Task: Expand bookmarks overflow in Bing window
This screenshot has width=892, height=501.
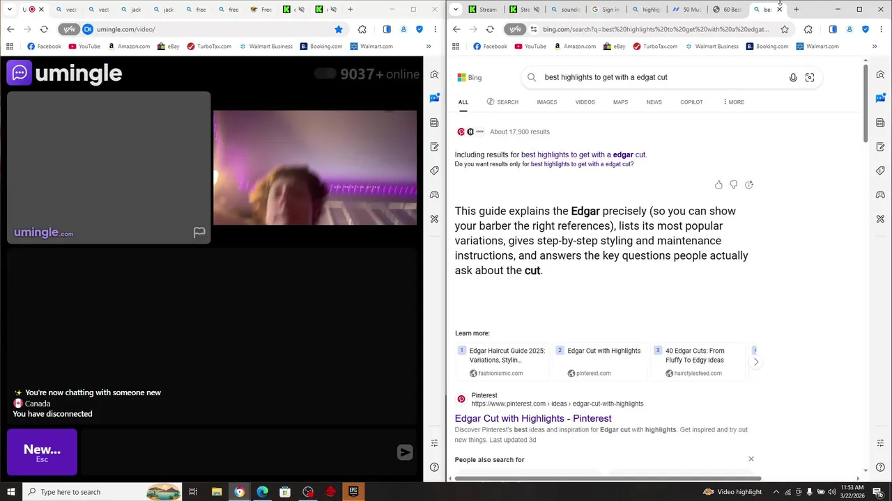Action: click(x=875, y=46)
